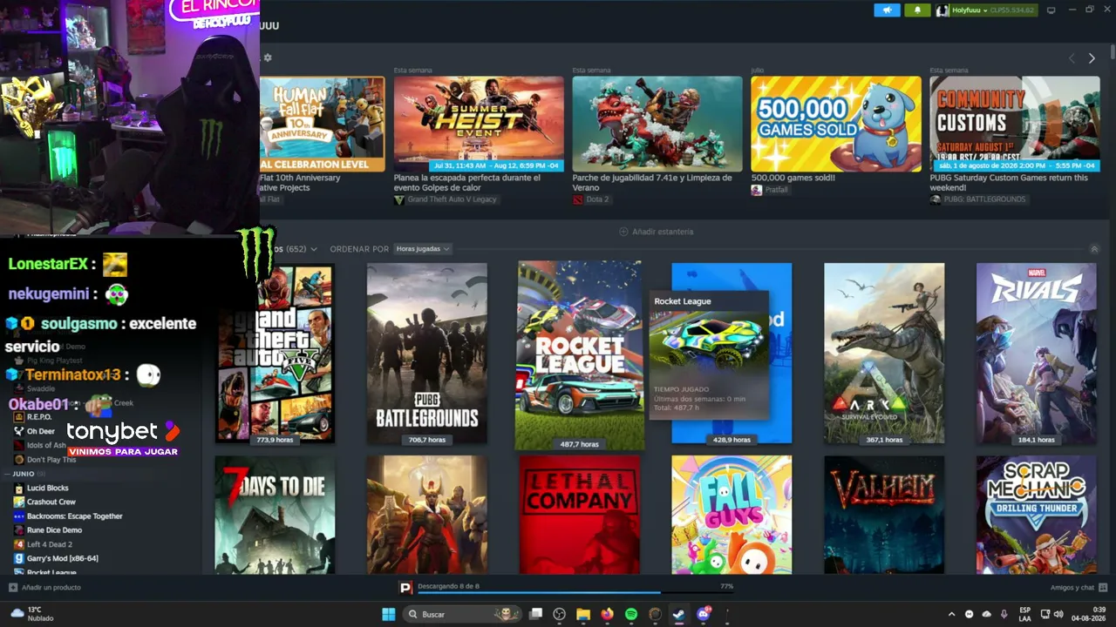Select Garry's Mod [x86-64] in the sidebar

pyautogui.click(x=62, y=558)
